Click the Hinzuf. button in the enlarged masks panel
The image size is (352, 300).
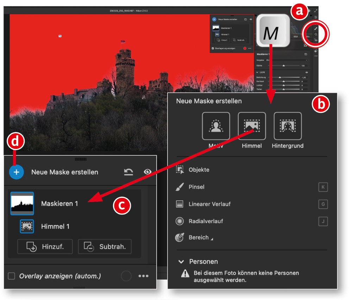pos(45,247)
